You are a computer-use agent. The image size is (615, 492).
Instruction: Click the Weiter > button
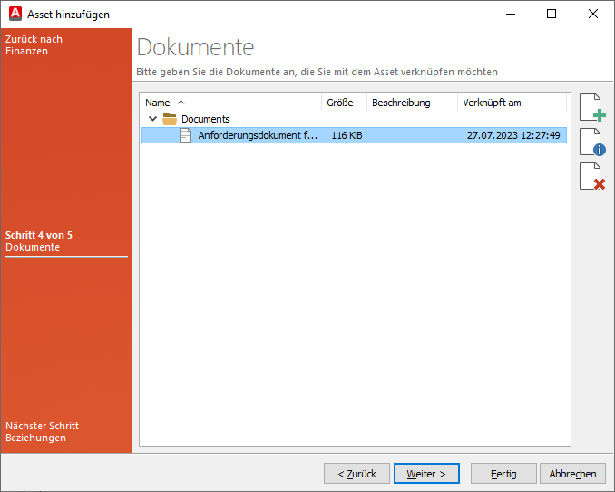(426, 474)
